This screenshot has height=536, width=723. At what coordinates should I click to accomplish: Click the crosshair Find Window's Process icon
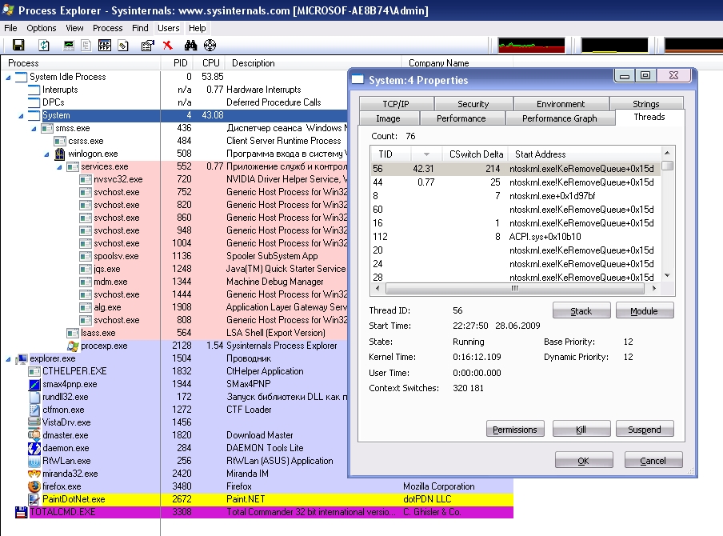tap(210, 46)
